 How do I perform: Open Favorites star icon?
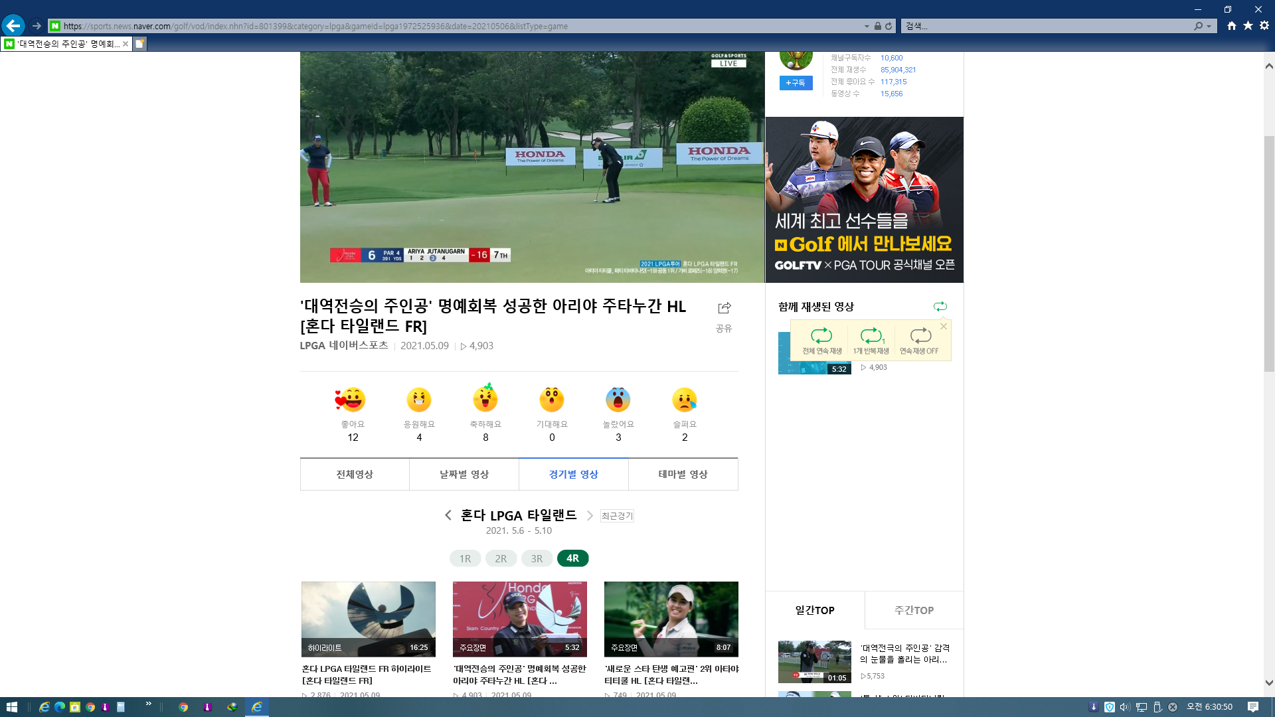tap(1248, 26)
